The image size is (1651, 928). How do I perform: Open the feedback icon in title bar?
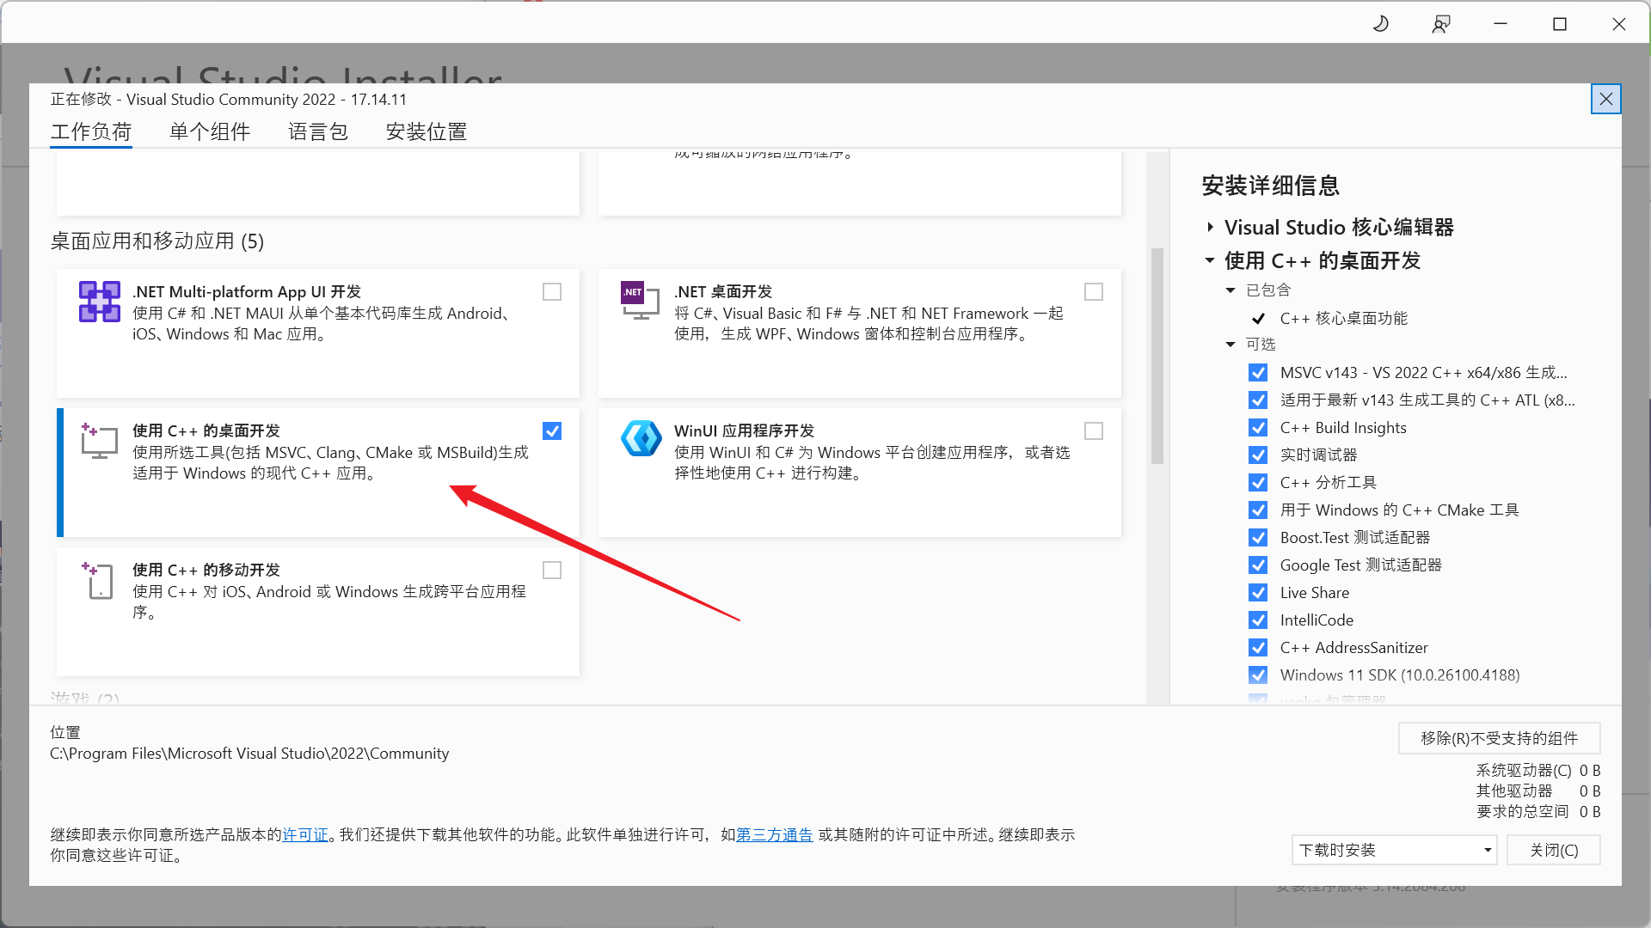coord(1440,24)
